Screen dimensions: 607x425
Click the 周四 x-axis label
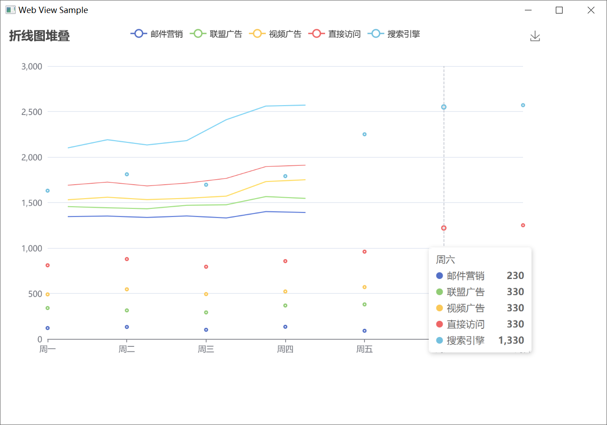[285, 349]
